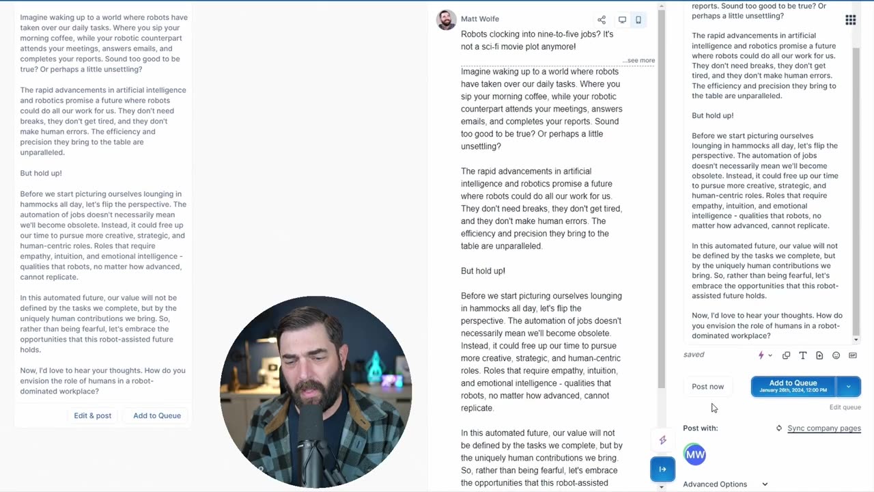Image resolution: width=874 pixels, height=492 pixels.
Task: Click the share icon in preview header
Action: pyautogui.click(x=602, y=20)
